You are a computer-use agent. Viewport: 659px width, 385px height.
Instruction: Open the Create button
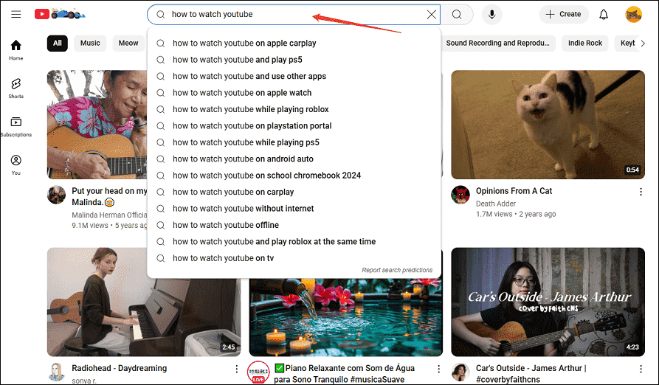click(564, 14)
